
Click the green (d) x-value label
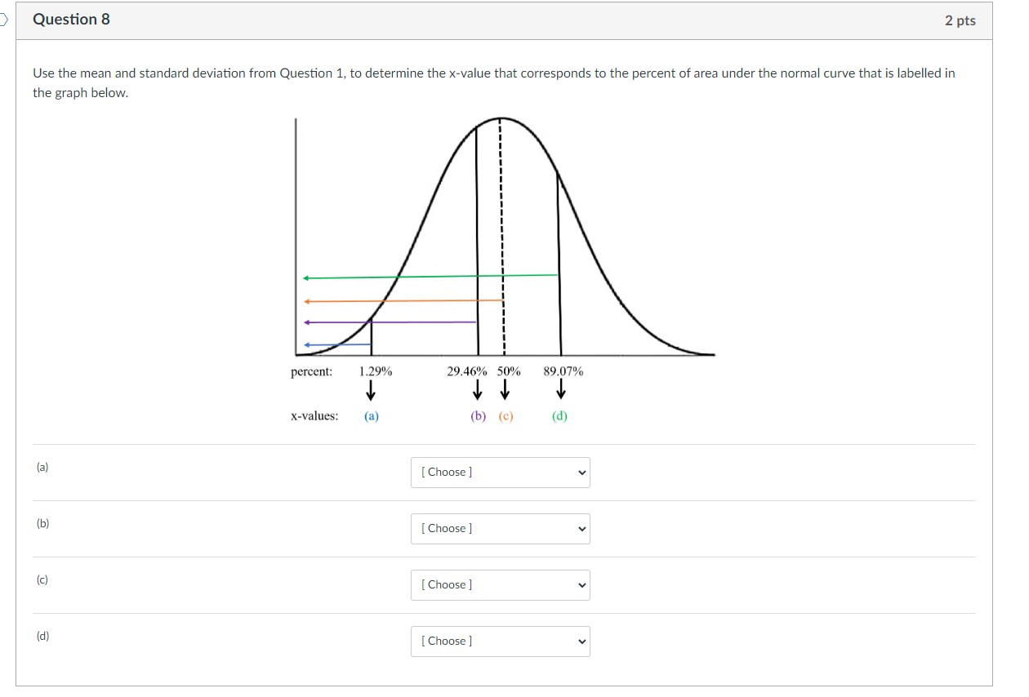click(559, 415)
